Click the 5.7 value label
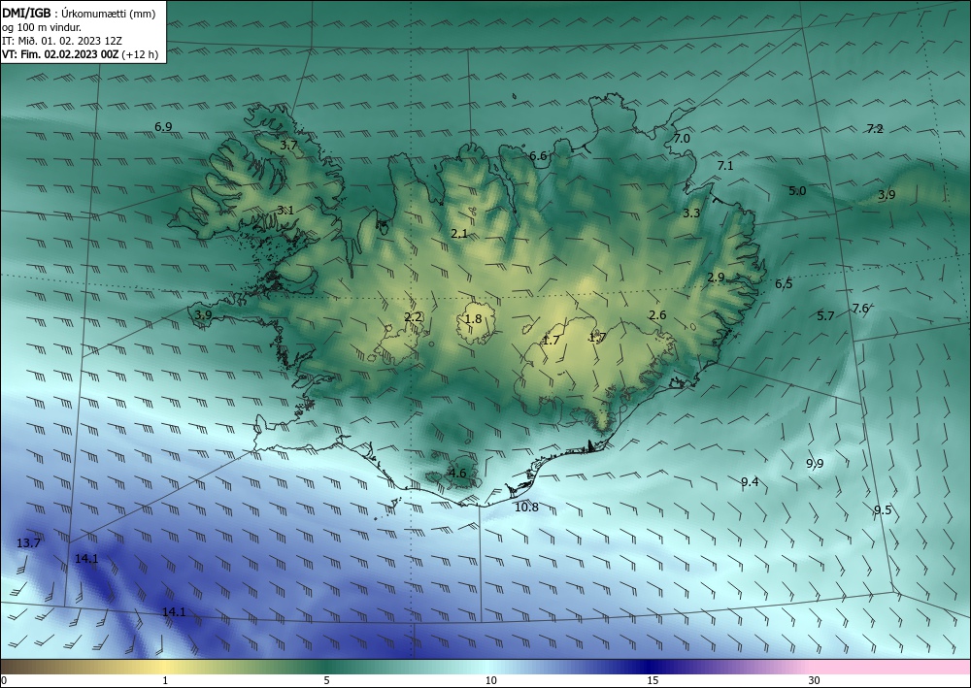971x688 pixels. 825,316
